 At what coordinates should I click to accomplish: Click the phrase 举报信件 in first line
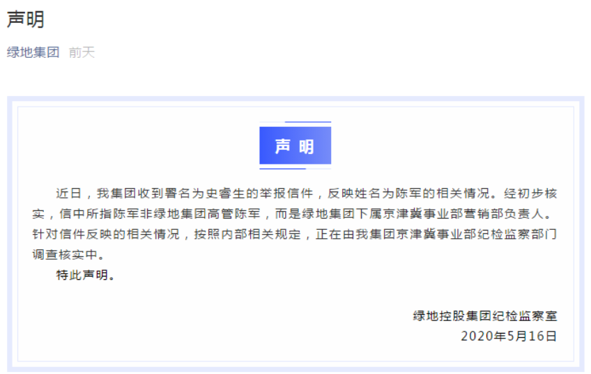coord(286,193)
